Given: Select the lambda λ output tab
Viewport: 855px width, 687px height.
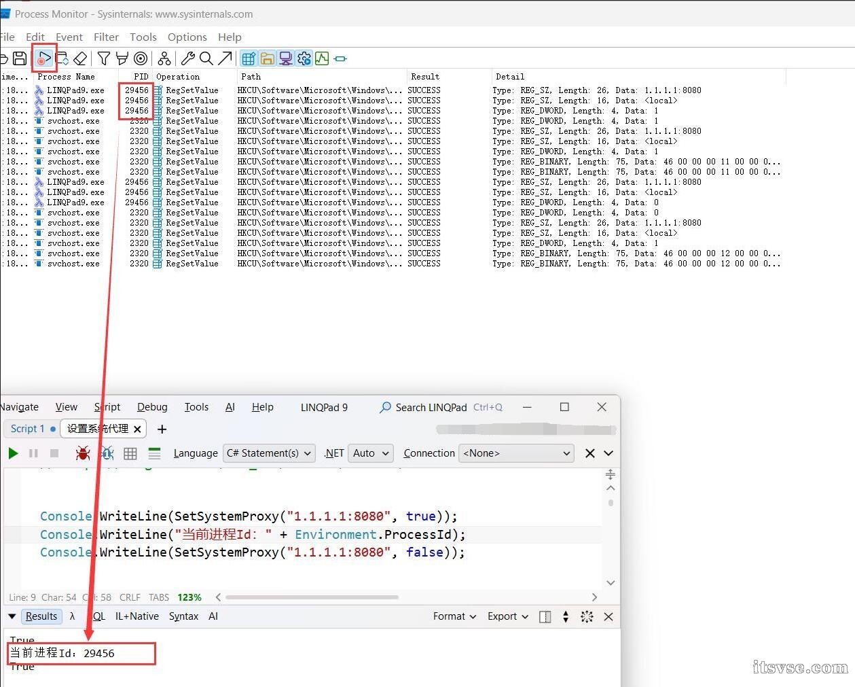Looking at the screenshot, I should 72,616.
